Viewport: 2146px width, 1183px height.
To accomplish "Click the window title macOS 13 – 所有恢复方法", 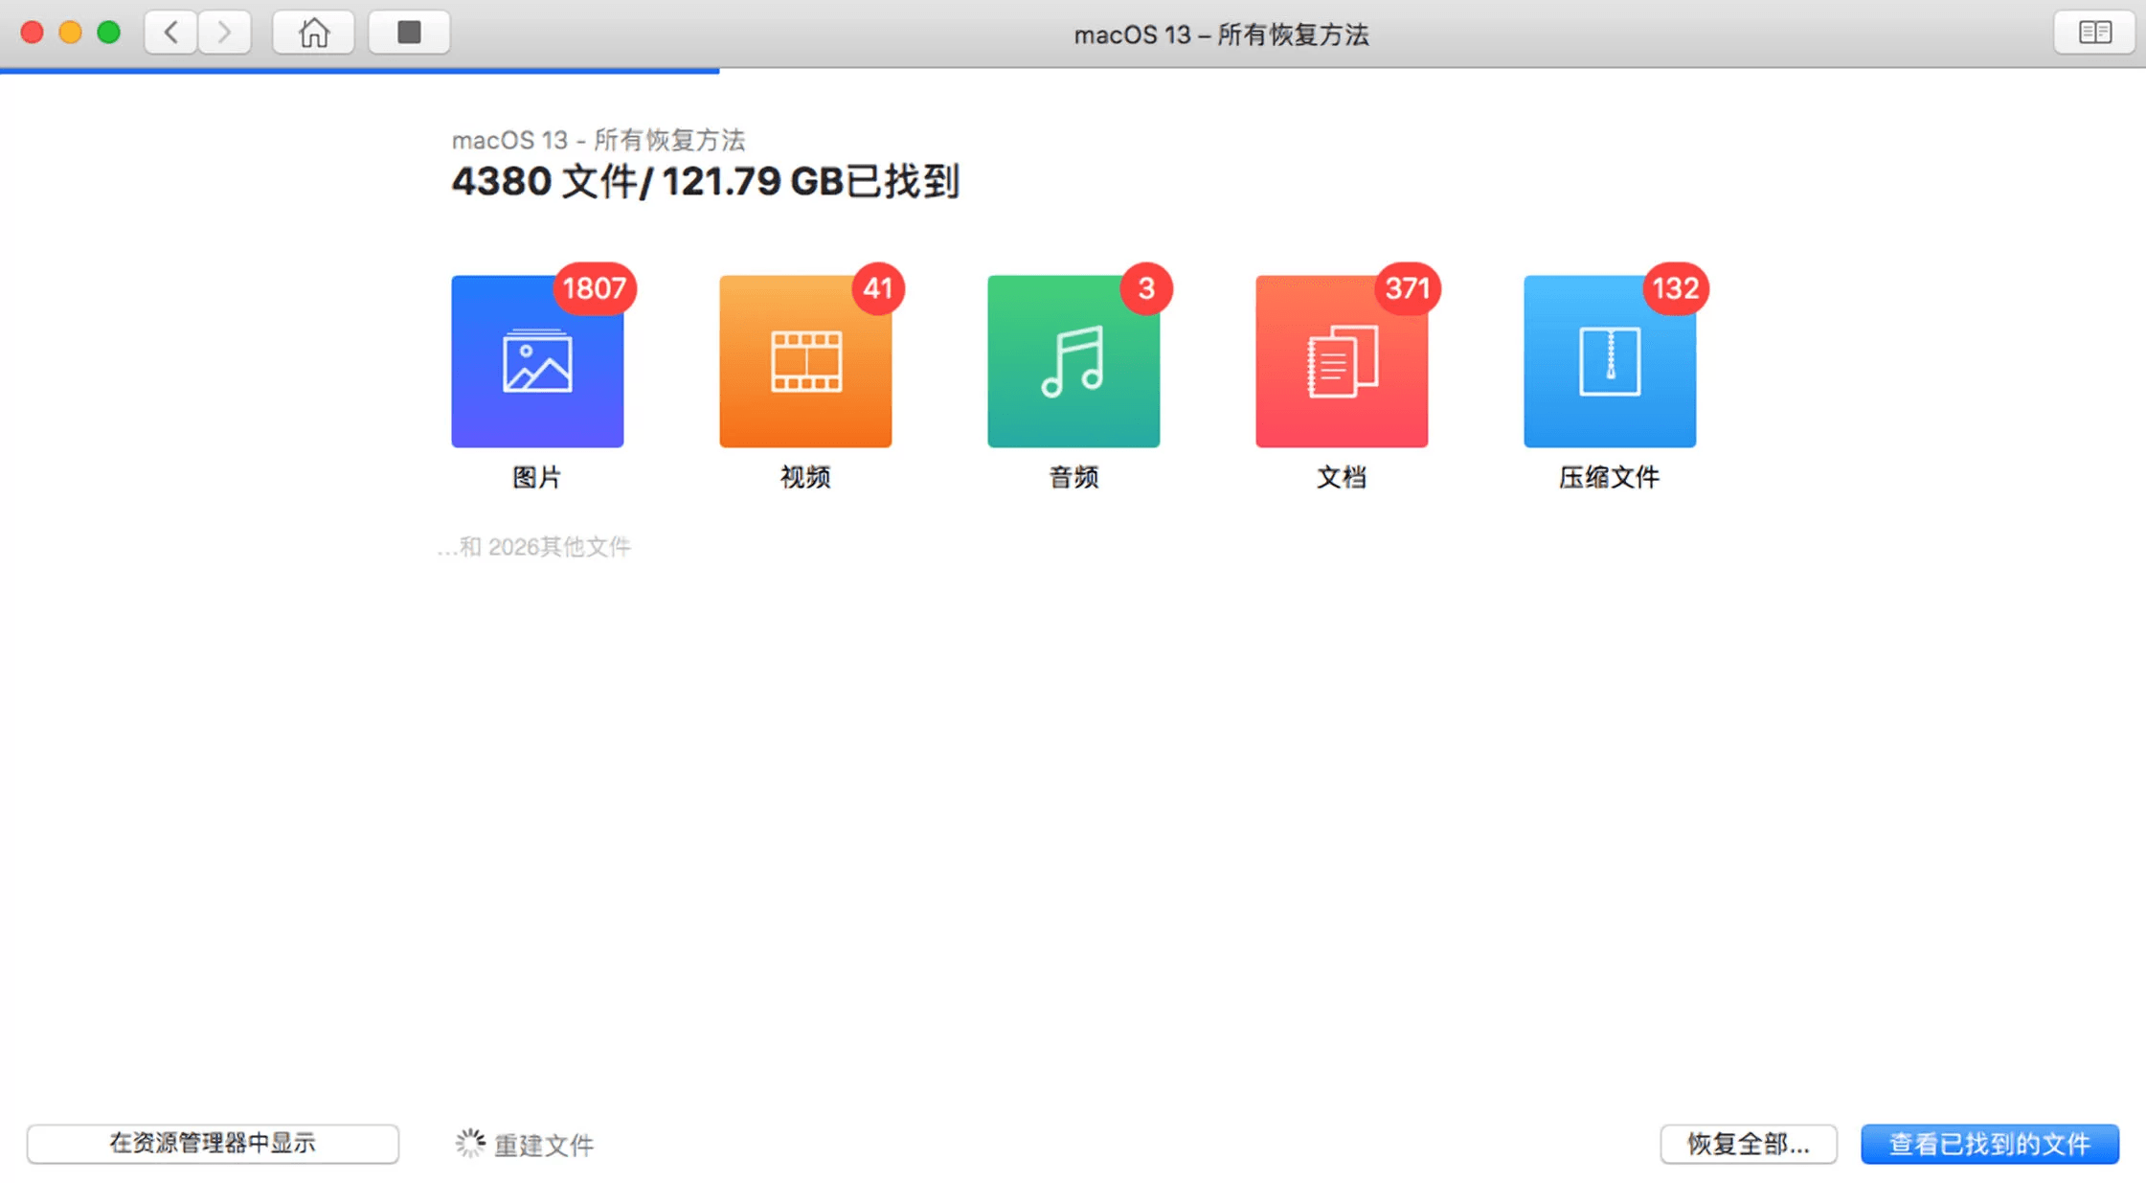I will pyautogui.click(x=1222, y=34).
